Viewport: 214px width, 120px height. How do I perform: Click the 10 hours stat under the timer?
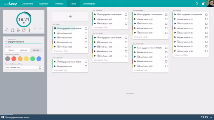coord(18,31)
